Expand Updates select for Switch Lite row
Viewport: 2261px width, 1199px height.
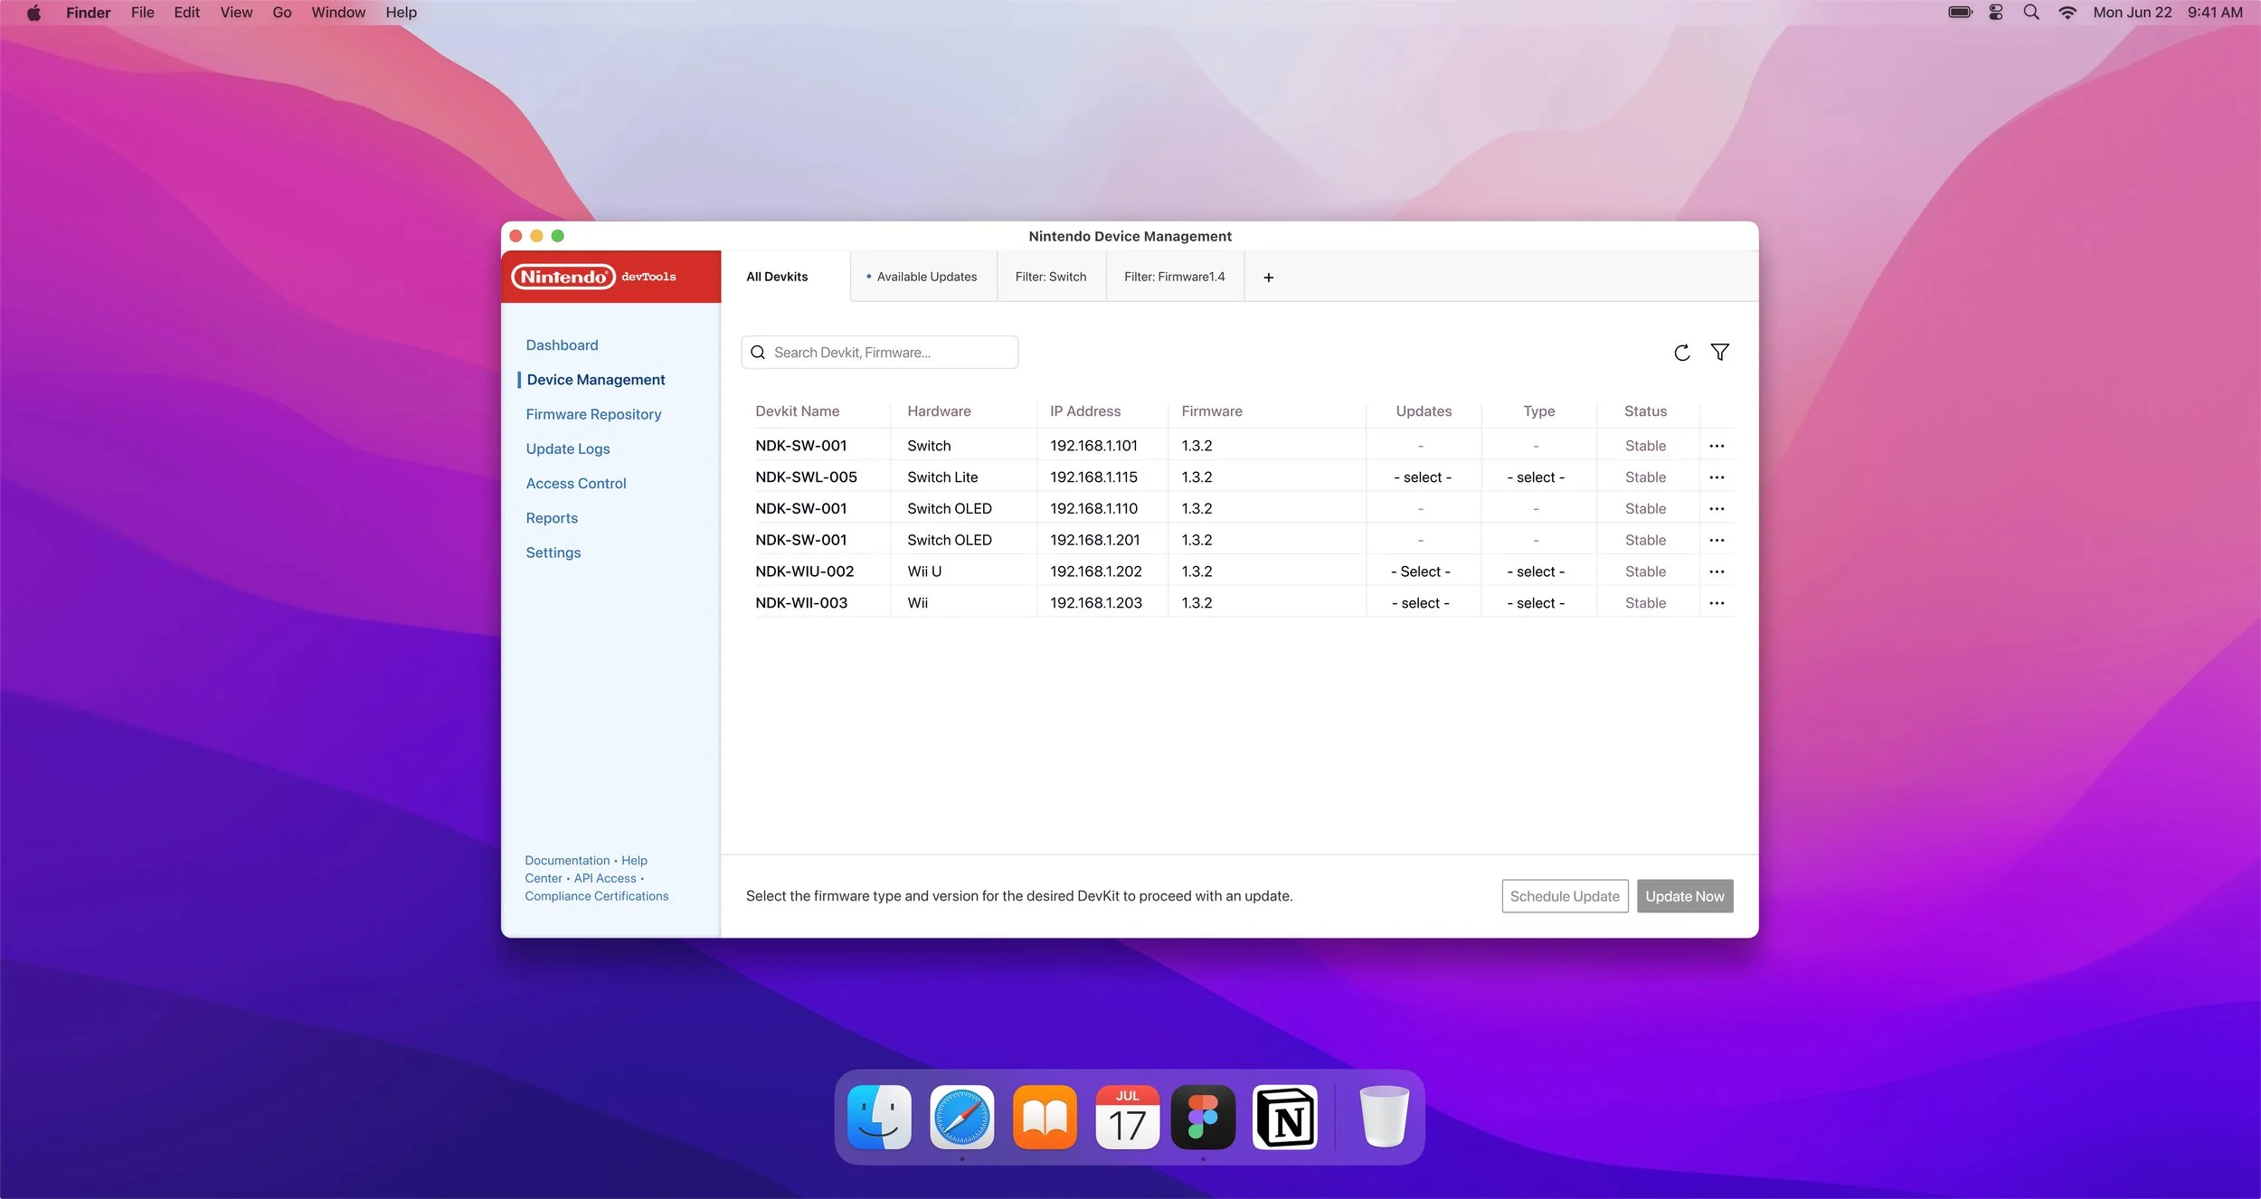pos(1422,477)
